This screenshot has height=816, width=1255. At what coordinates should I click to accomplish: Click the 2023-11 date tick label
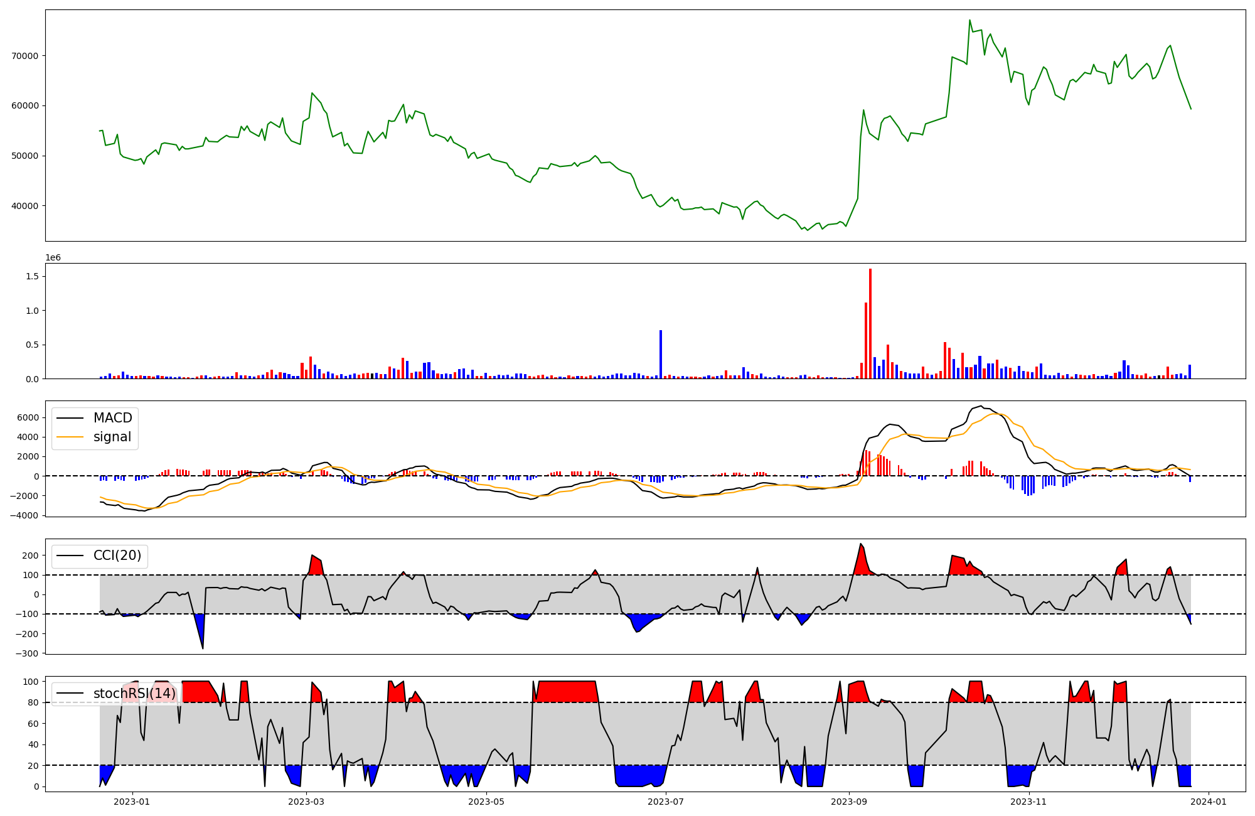click(1029, 802)
